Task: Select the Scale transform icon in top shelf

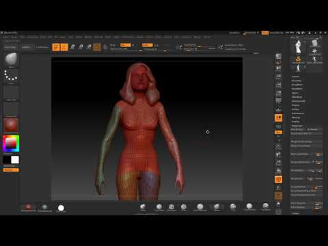Action: tap(81, 47)
